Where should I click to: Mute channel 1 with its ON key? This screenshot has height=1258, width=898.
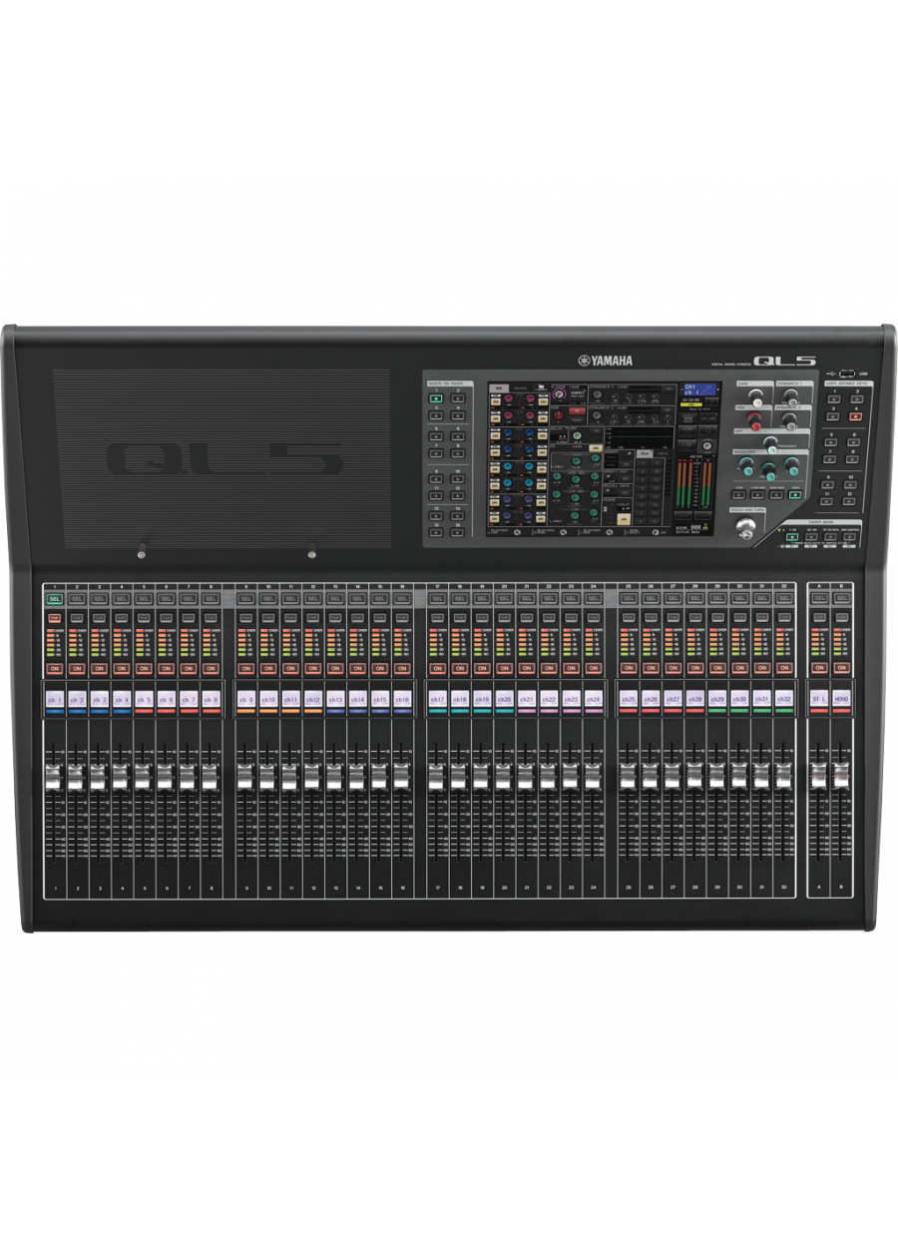[x=54, y=667]
